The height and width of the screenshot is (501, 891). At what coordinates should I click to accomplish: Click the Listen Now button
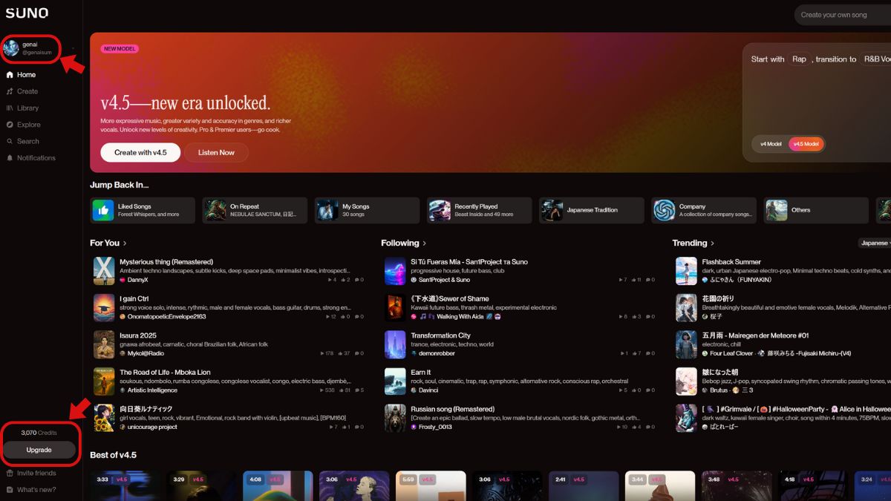pyautogui.click(x=216, y=152)
